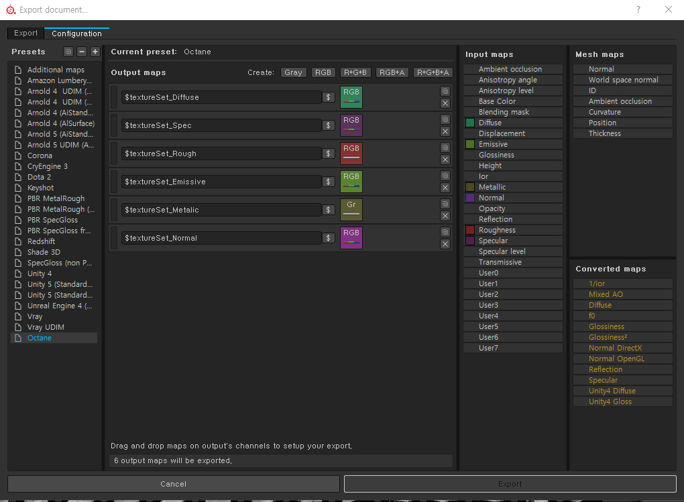Image resolution: width=684 pixels, height=502 pixels.
Task: Select the Redshift preset
Action: point(54,241)
